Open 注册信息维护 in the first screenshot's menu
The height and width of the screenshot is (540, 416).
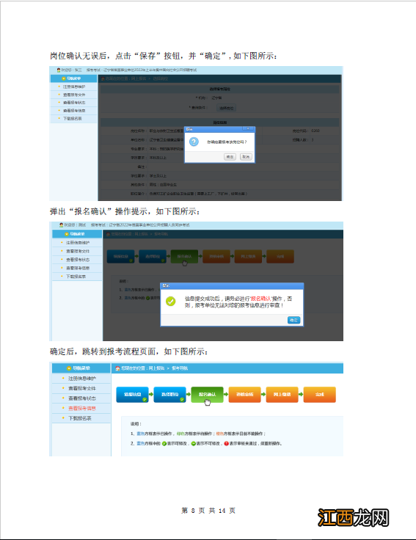pos(74,87)
